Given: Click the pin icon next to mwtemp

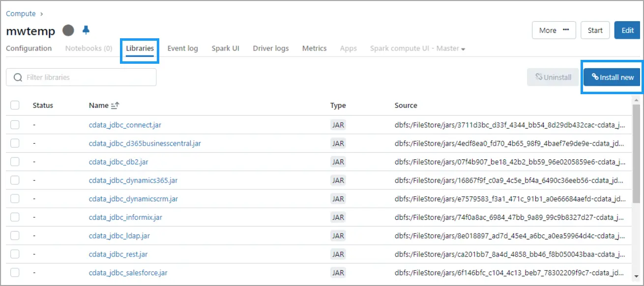Looking at the screenshot, I should coord(86,30).
